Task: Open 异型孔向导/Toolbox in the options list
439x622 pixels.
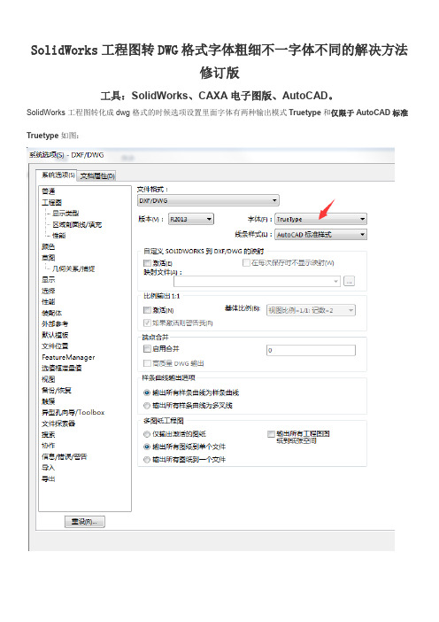Action: pos(73,413)
